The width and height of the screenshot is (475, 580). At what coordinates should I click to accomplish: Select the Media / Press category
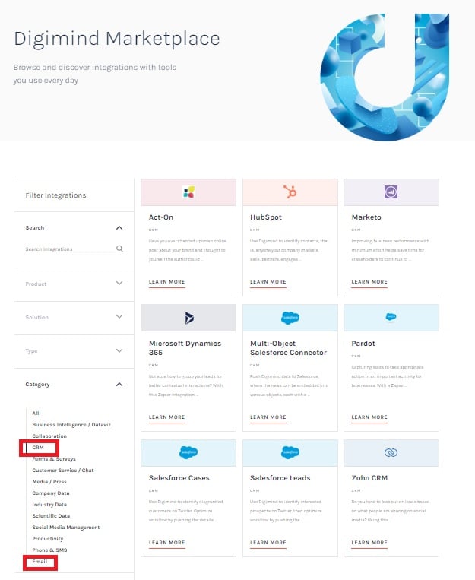pos(49,482)
